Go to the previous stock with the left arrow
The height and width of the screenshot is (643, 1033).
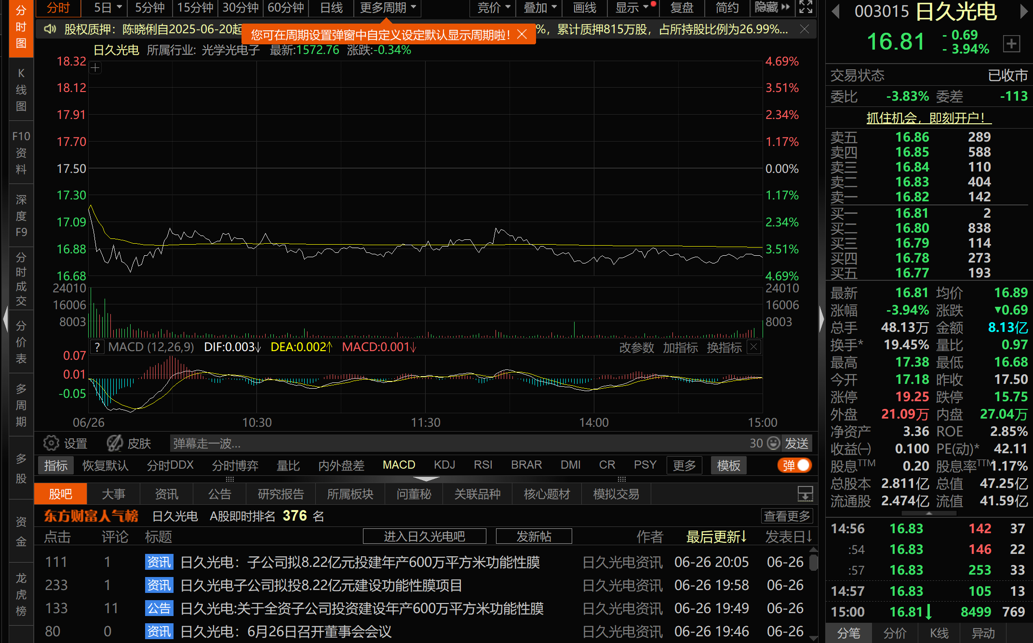click(836, 11)
